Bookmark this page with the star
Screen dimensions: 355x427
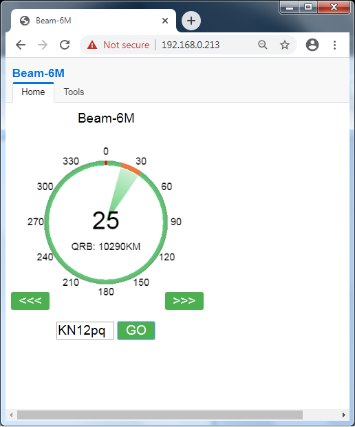coord(285,45)
